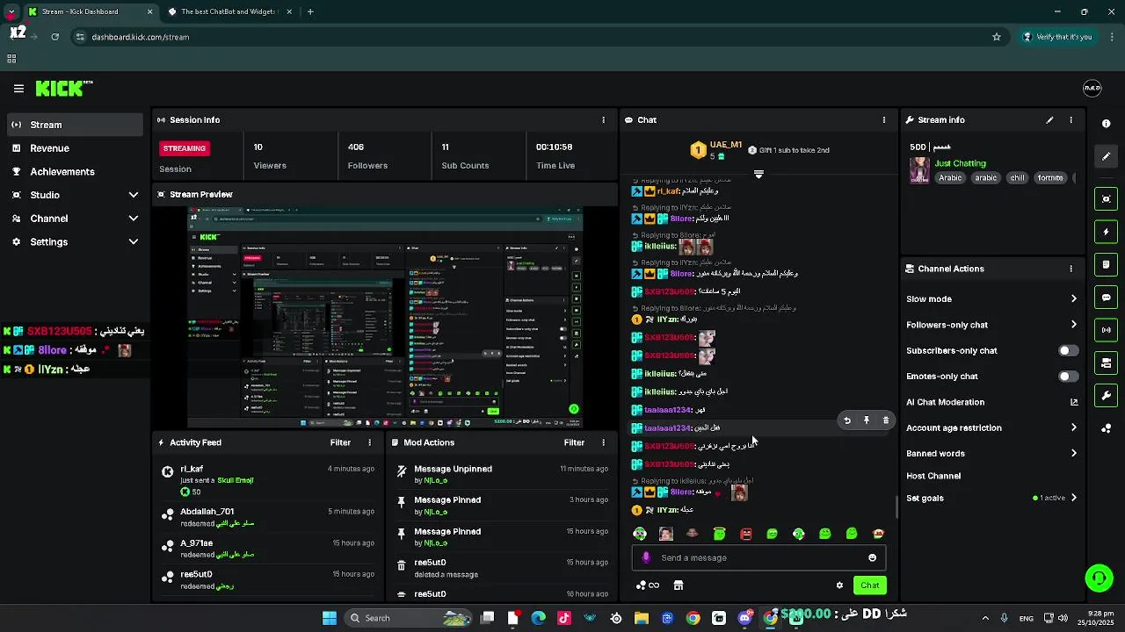Switch to The best ChatBot and Widgets browser tab
The height and width of the screenshot is (632, 1125).
tap(229, 12)
